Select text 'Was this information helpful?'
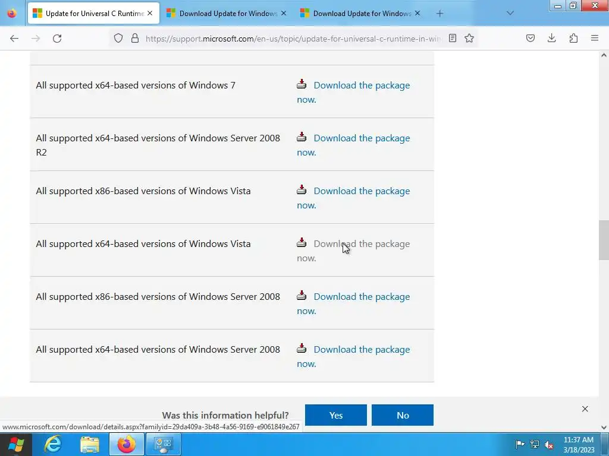This screenshot has height=456, width=609. tap(225, 415)
